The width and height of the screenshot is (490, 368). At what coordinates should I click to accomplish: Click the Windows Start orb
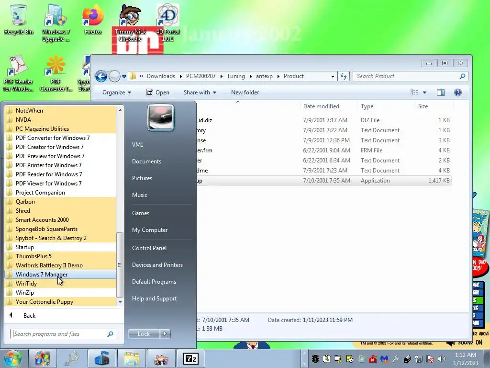[12, 358]
